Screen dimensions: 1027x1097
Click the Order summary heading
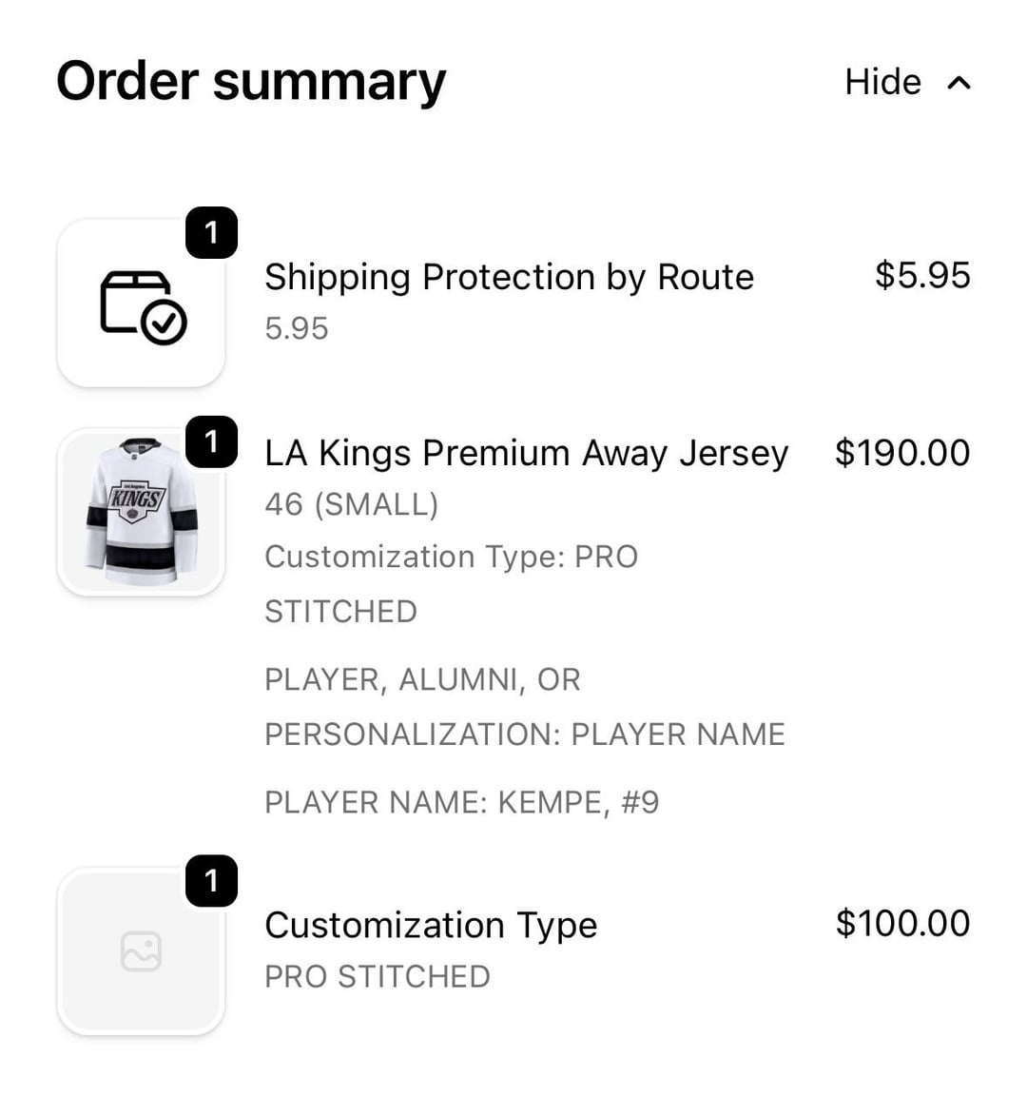click(x=251, y=81)
